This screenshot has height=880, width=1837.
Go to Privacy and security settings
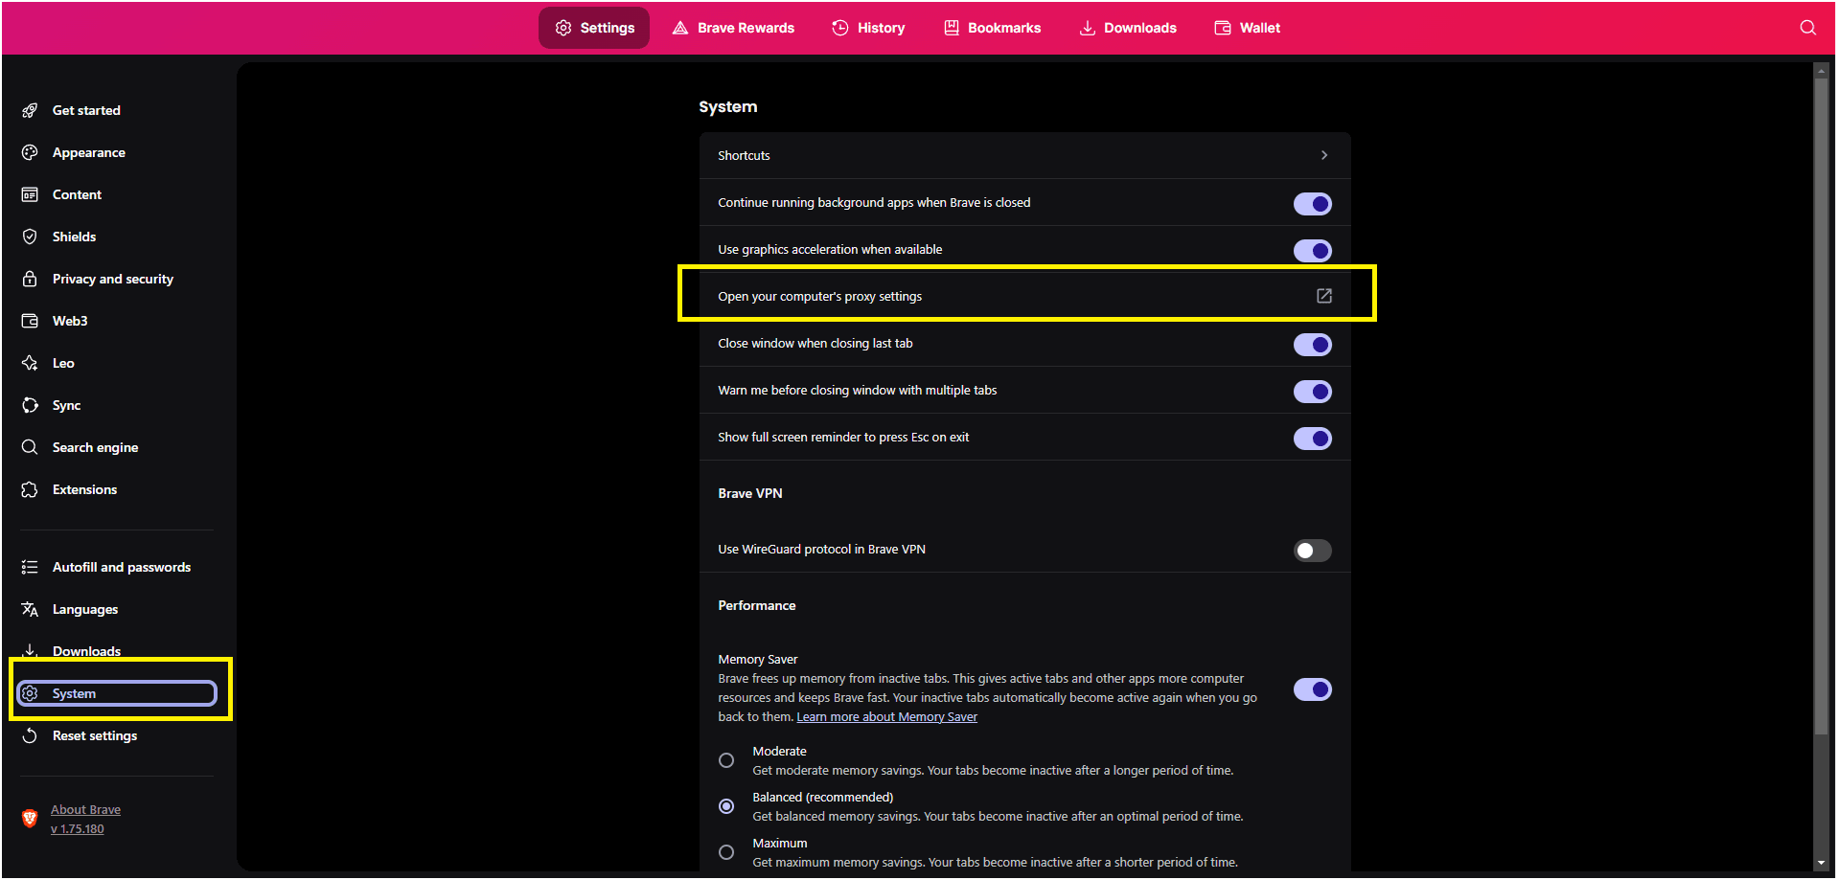pyautogui.click(x=112, y=279)
